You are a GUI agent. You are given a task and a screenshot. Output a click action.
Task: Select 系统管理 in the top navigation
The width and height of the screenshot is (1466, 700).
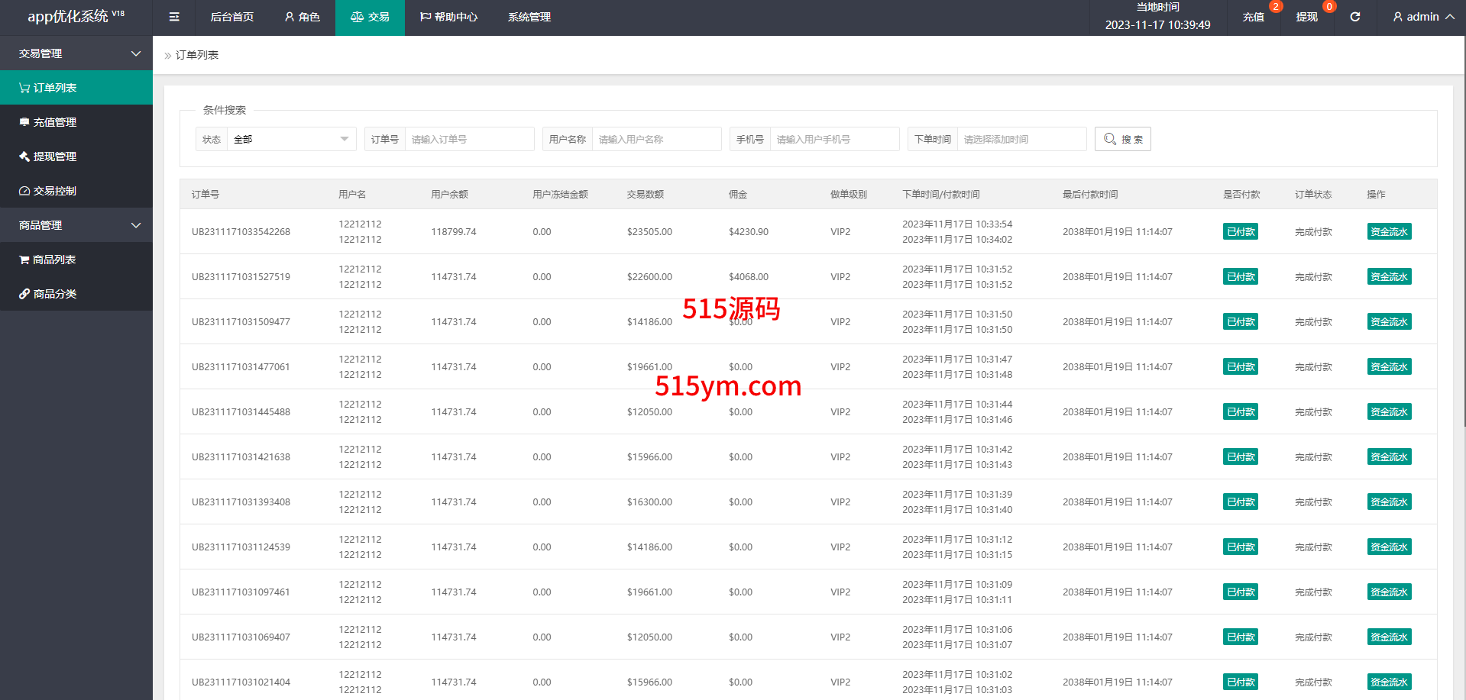point(529,17)
